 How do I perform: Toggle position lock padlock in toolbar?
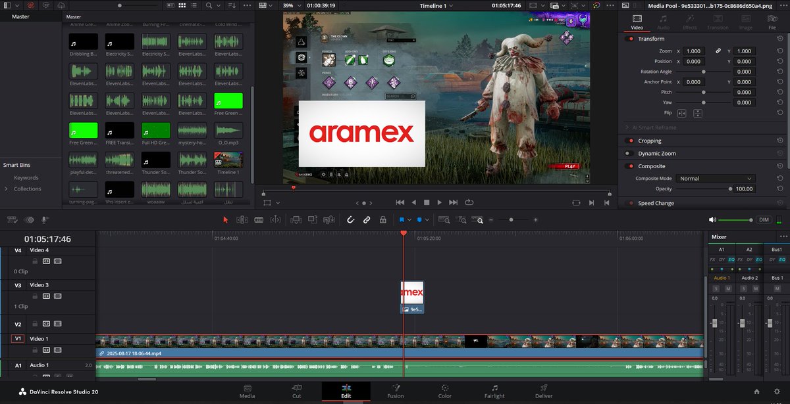pyautogui.click(x=382, y=220)
